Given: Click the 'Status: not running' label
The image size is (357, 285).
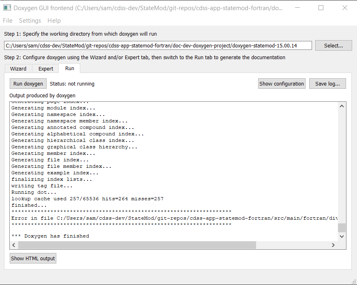Looking at the screenshot, I should [72, 84].
